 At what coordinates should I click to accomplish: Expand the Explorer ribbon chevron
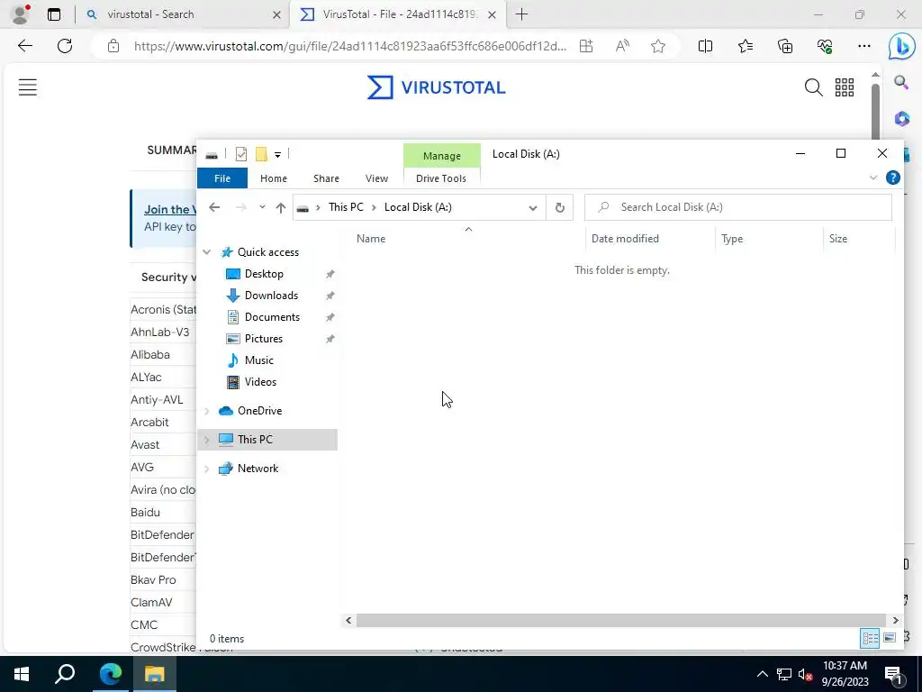pos(873,178)
